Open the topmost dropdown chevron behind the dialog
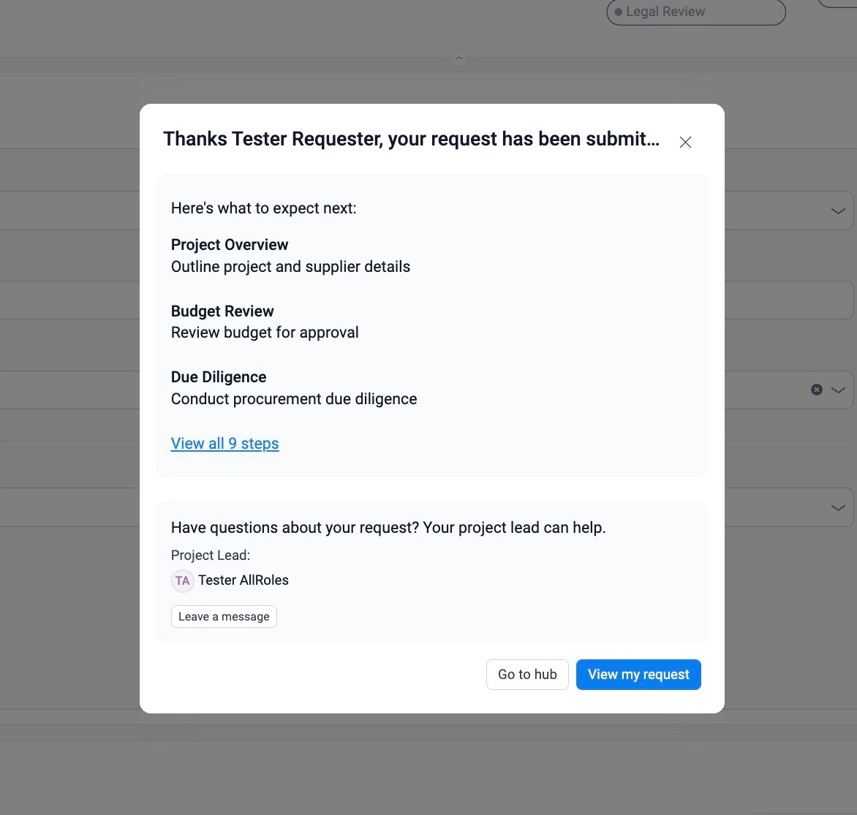 point(838,211)
